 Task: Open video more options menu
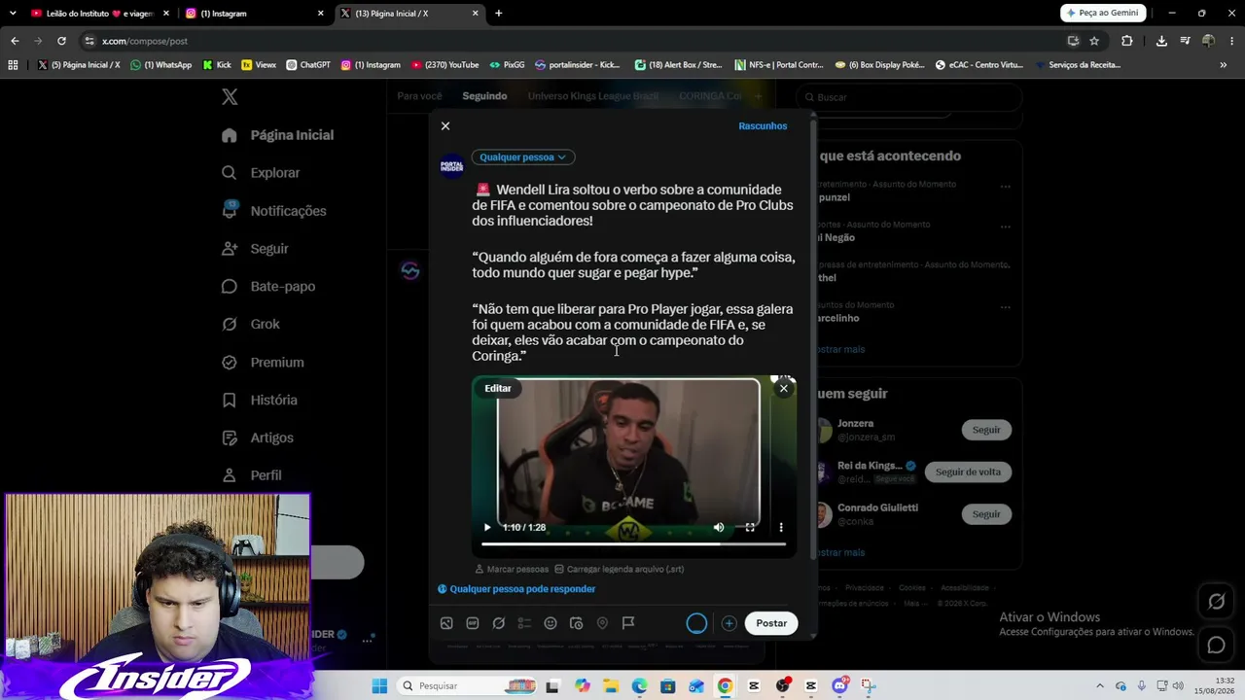[781, 527]
